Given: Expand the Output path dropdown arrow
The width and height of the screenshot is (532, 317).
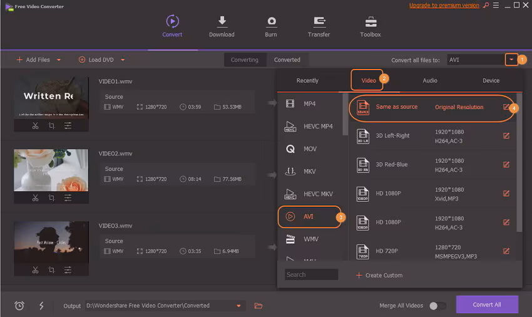Looking at the screenshot, I should [239, 306].
